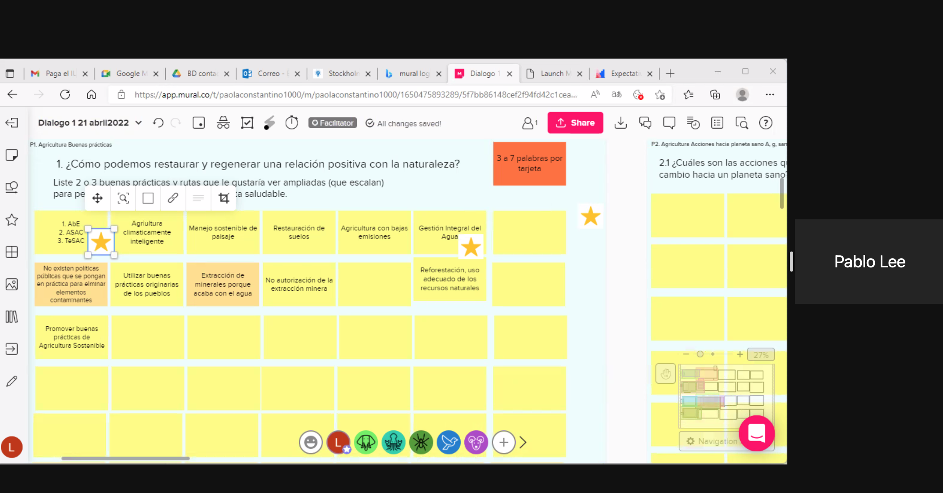
Task: Open the star icons library in sidebar
Action: coord(12,220)
